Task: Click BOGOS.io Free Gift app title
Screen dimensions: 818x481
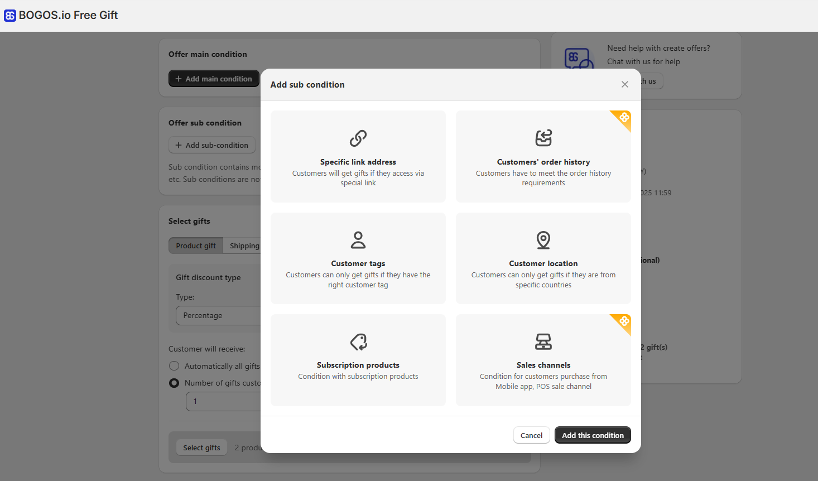Action: pos(68,15)
